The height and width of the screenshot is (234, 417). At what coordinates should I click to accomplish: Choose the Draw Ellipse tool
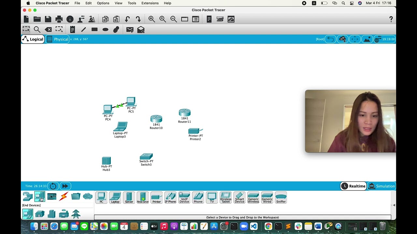coord(105,30)
